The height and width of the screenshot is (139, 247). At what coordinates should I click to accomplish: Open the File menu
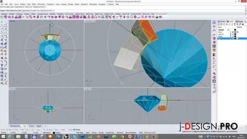pos(2,4)
